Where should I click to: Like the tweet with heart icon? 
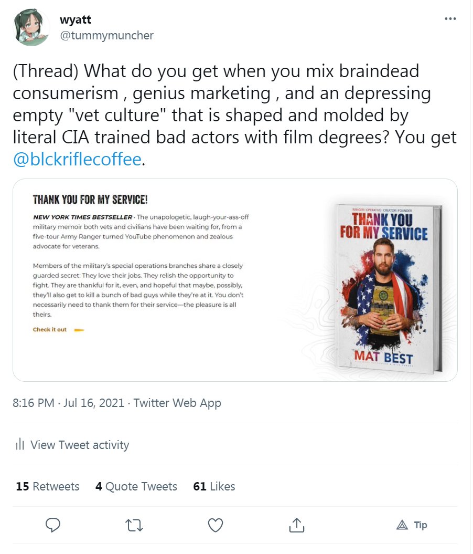point(216,526)
